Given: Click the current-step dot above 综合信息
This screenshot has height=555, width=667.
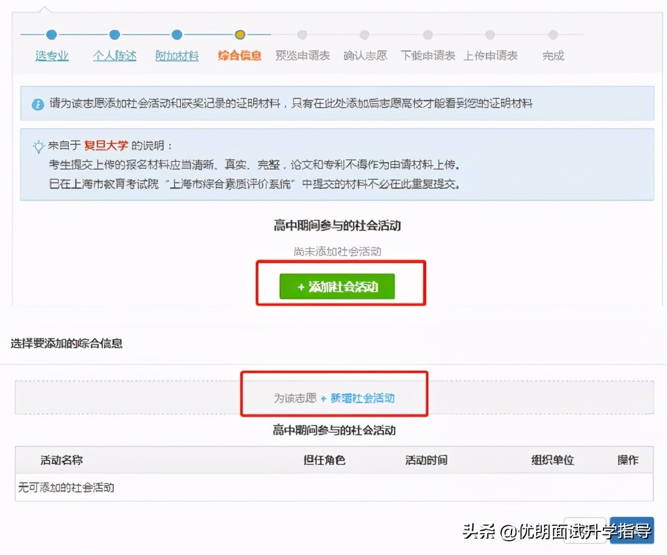Looking at the screenshot, I should coord(240,34).
